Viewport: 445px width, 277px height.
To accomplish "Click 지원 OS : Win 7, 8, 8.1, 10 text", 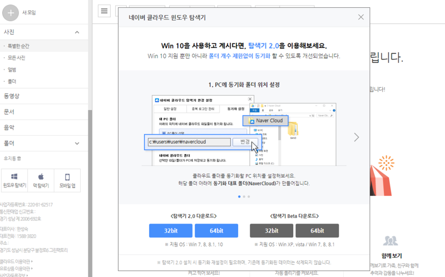I will (x=194, y=244).
